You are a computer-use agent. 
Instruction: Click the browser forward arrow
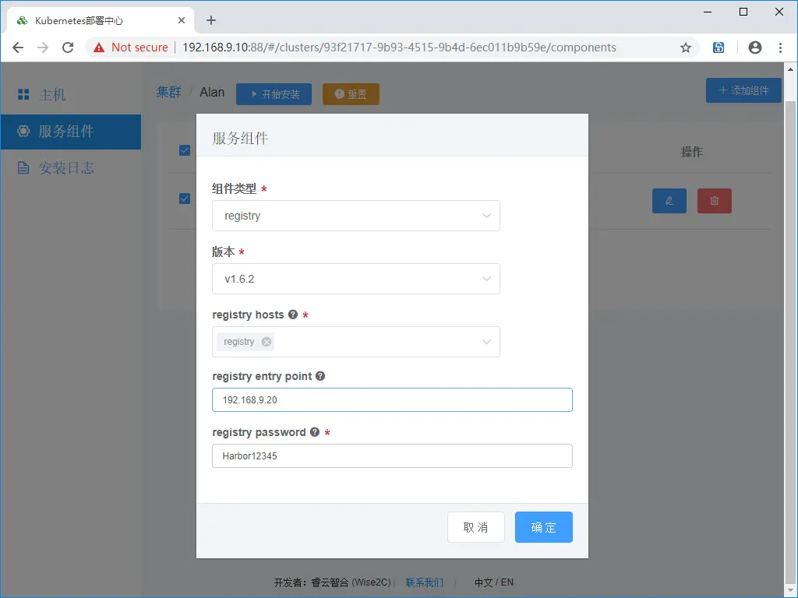click(x=43, y=47)
